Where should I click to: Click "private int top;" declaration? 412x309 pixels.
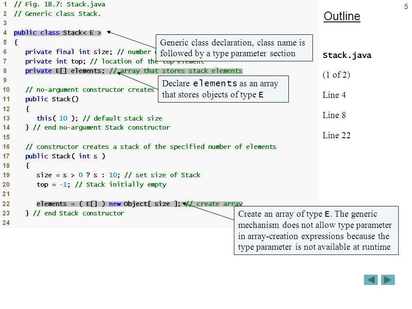tap(55, 61)
